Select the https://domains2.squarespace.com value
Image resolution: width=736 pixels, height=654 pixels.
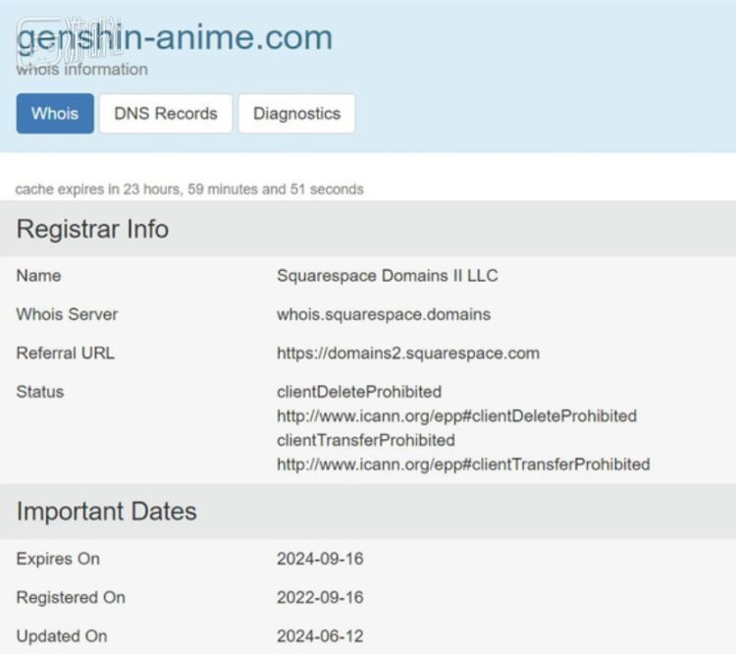[x=408, y=353]
